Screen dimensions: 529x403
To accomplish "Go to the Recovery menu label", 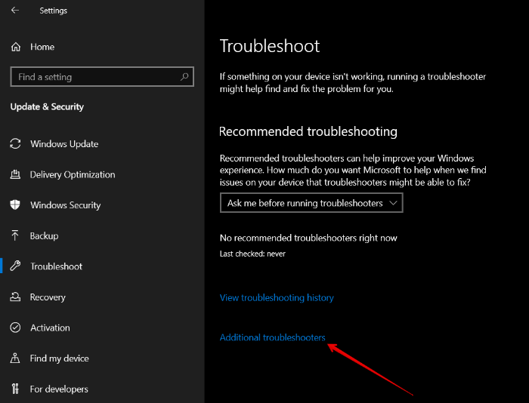I will [x=48, y=297].
